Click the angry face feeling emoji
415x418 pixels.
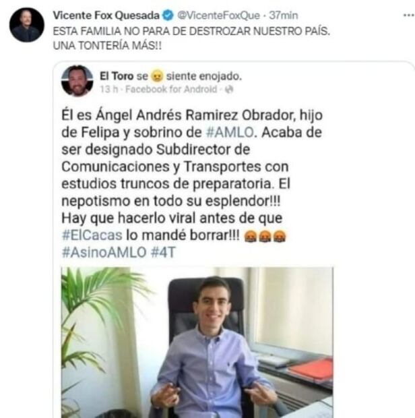tap(157, 76)
